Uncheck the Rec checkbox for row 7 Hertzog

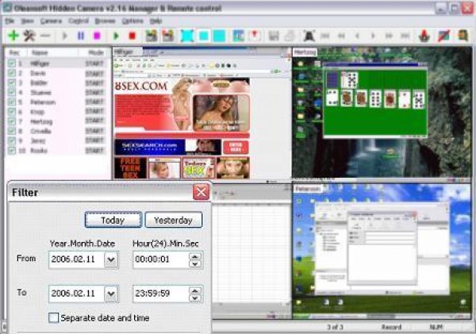[x=12, y=121]
